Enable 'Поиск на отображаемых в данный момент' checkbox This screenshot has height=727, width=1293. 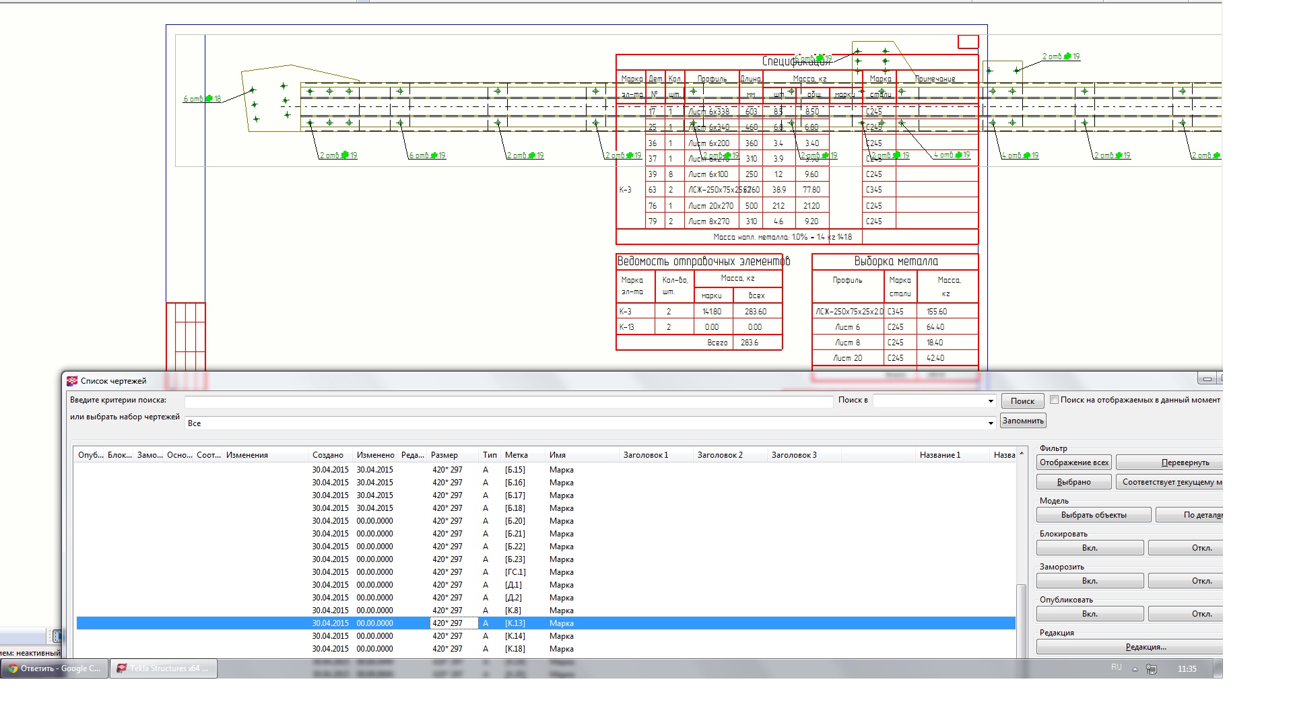pos(1055,400)
